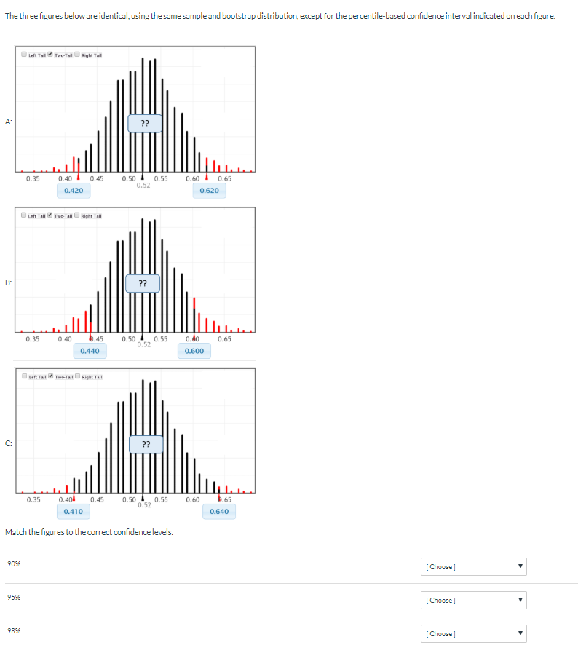
Task: Click the 0.52 mean label under figure C
Action: [x=144, y=505]
